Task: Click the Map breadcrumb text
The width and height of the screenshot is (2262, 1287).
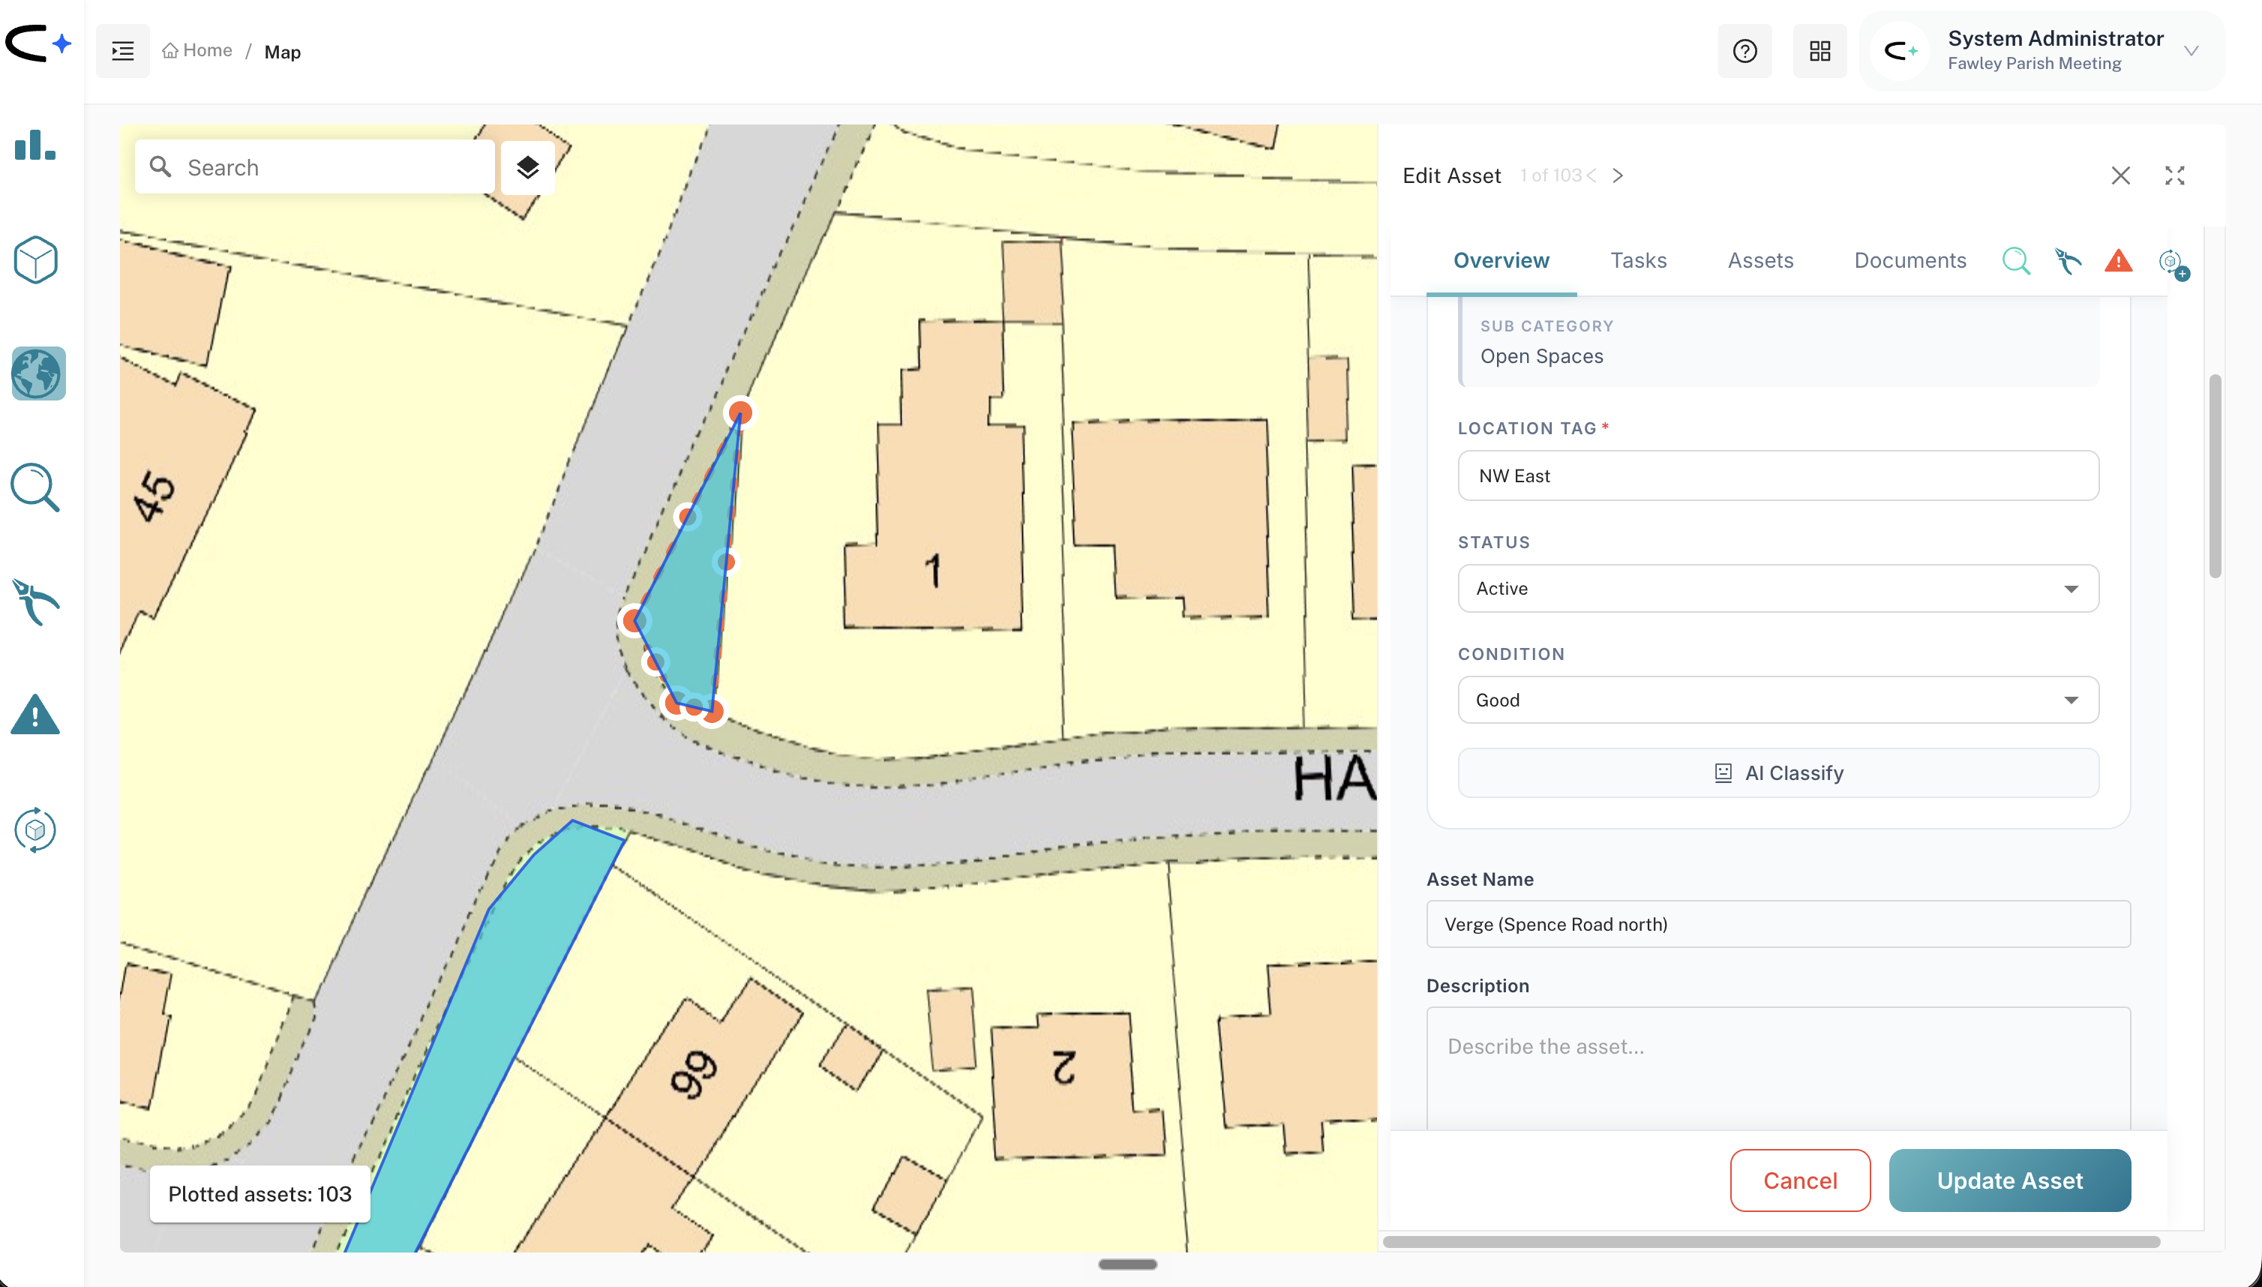Action: tap(282, 51)
